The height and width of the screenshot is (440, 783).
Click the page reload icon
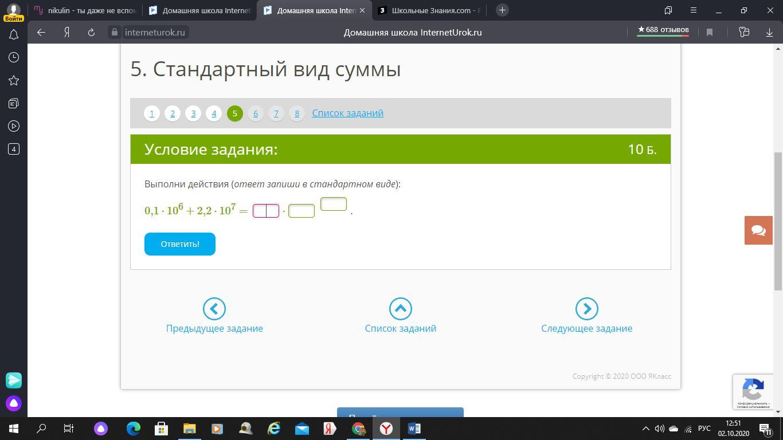(91, 33)
